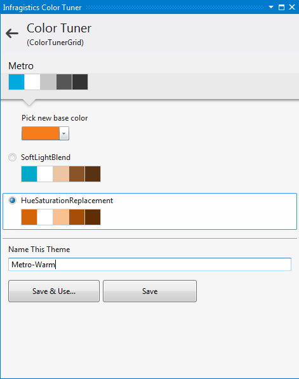The image size is (299, 379).
Task: Select the HueSaturationReplacement radio button
Action: click(12, 201)
